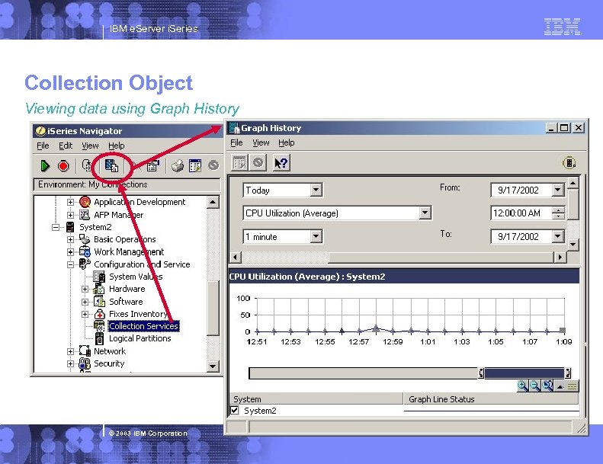Open the From date 9/17/2002 dropdown
The height and width of the screenshot is (464, 603).
557,190
